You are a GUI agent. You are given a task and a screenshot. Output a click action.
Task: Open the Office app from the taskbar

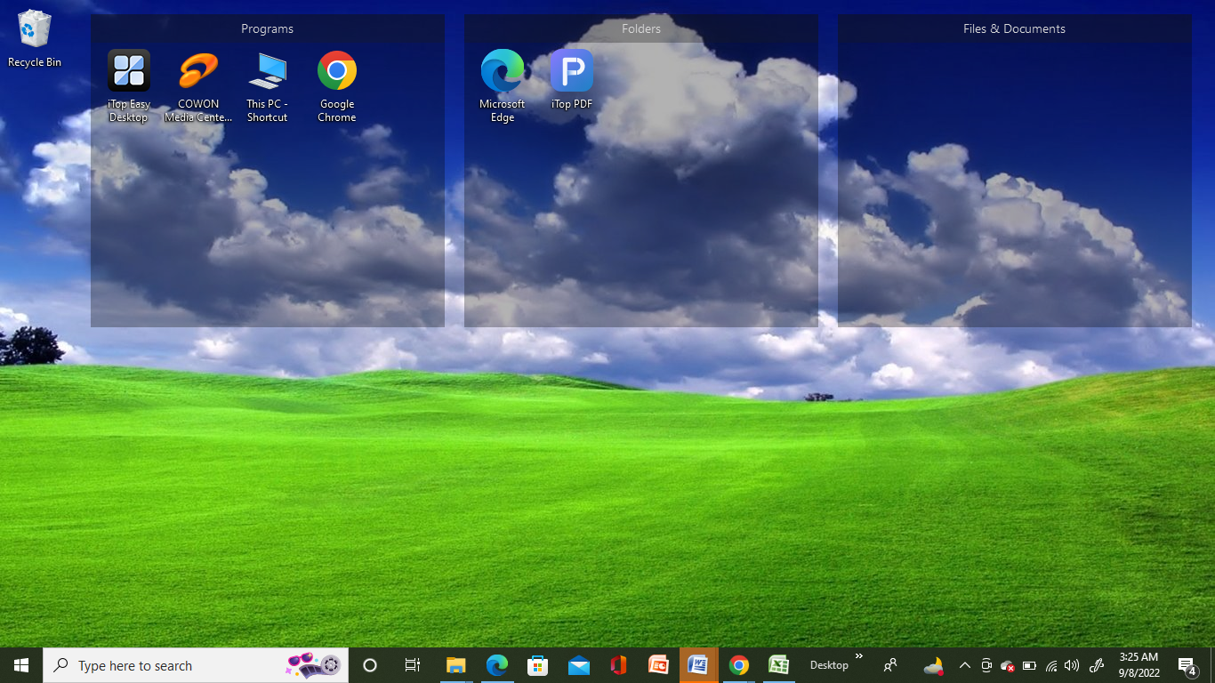tap(618, 665)
